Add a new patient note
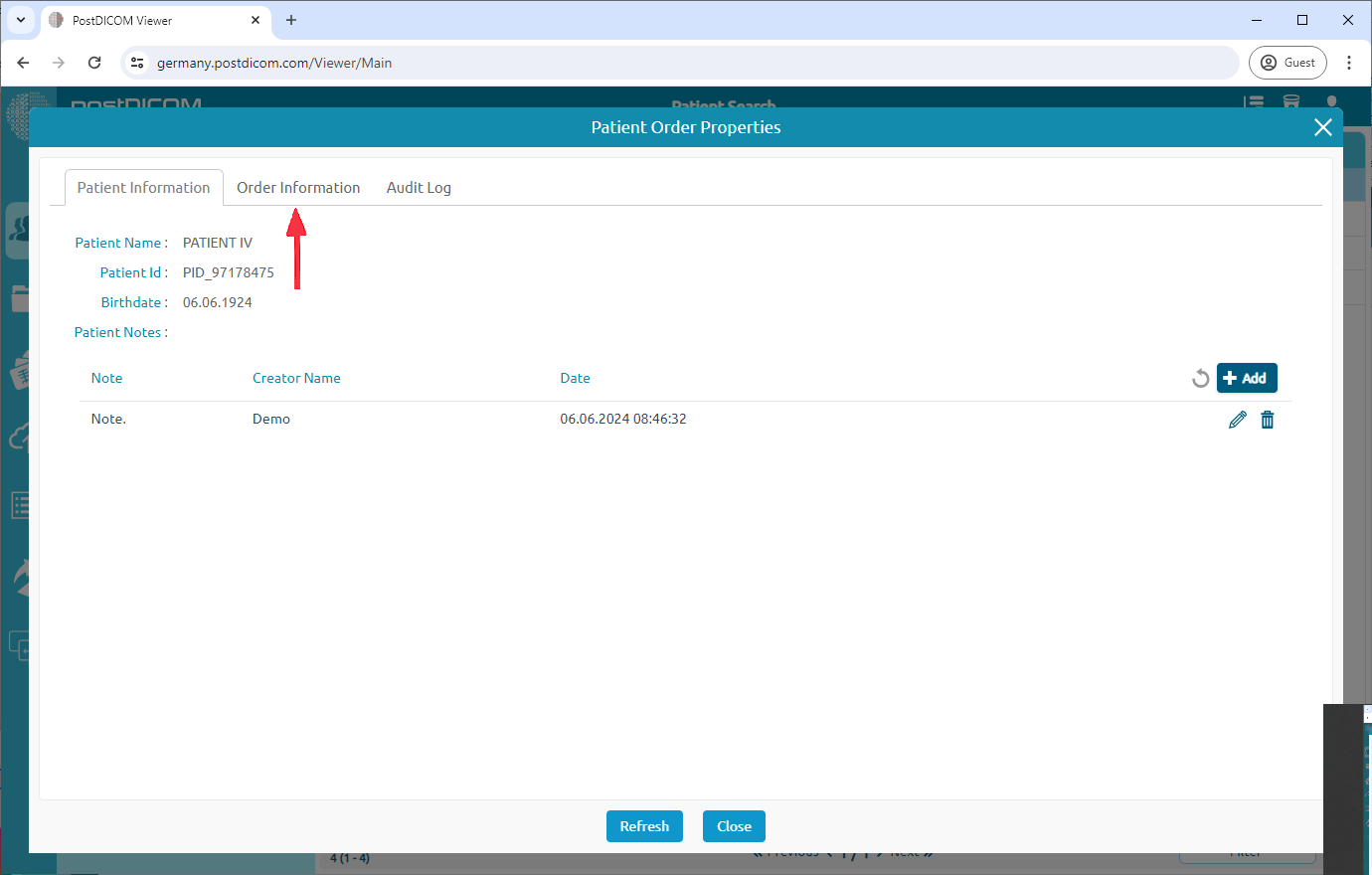The image size is (1372, 875). tap(1247, 378)
